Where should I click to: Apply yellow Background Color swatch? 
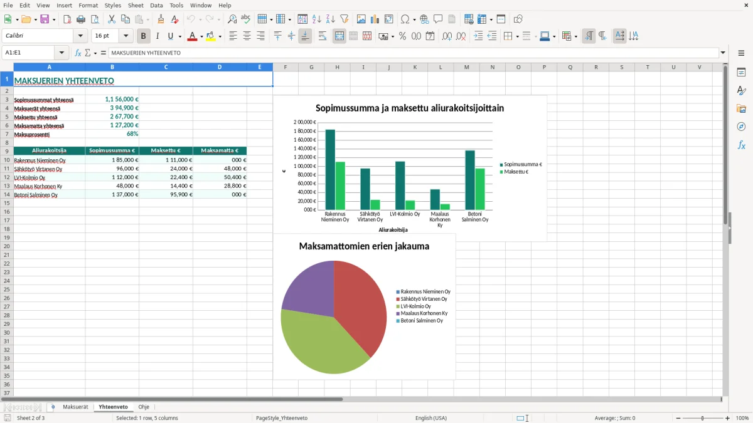211,36
